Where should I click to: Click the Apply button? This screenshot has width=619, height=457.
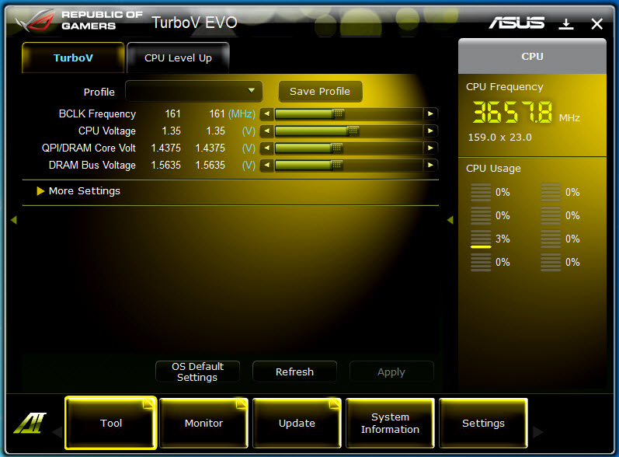click(x=391, y=372)
